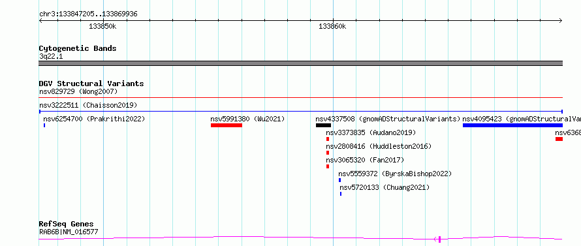Screen dimensions: 581x246
Task: Select the nsv3373835 (Audano2019) red marker
Action: click(328, 139)
